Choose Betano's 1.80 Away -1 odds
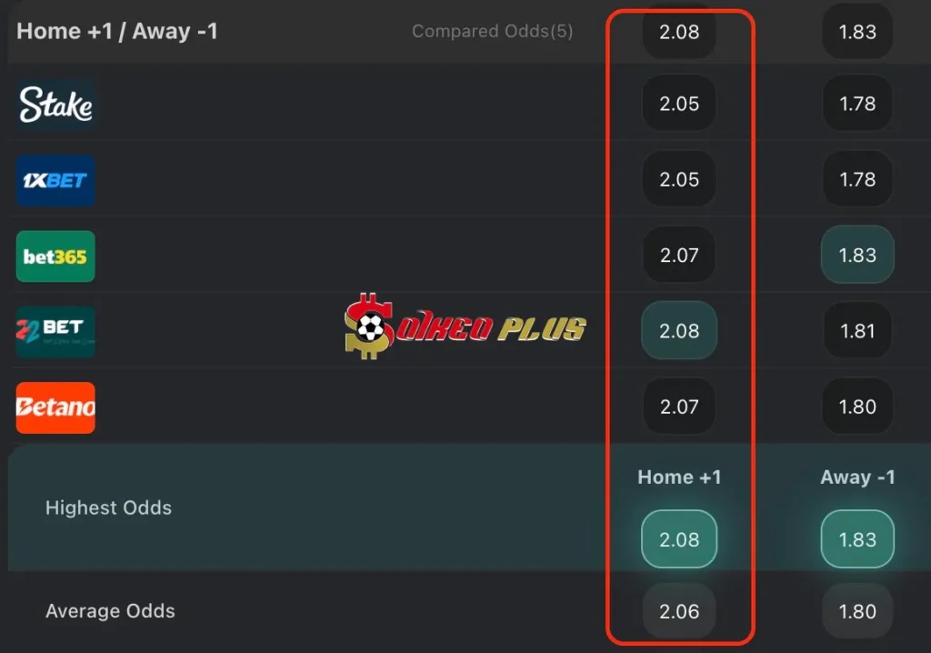Screen dimensions: 931x653 (857, 407)
